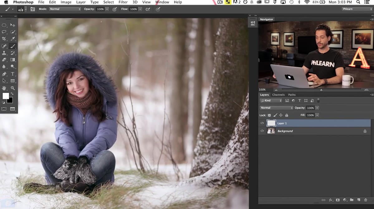374x209 pixels.
Task: Toggle lock transparent pixels
Action: (x=270, y=115)
